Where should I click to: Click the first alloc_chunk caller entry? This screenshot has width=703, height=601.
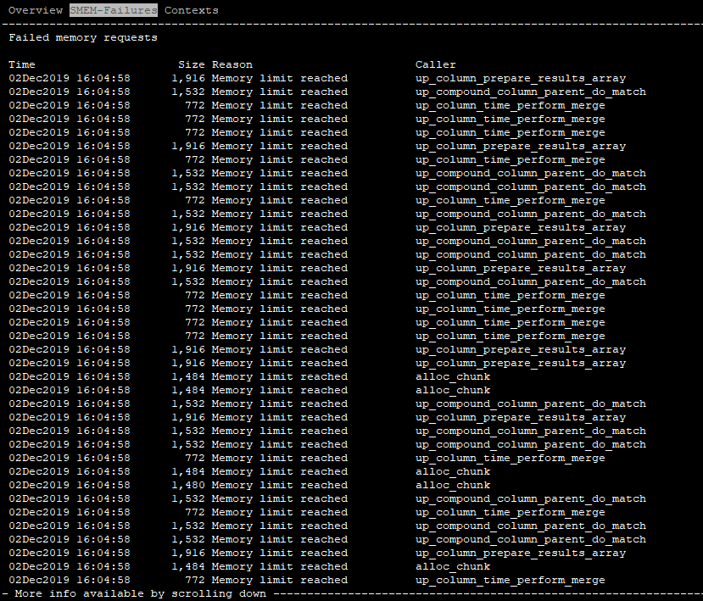(x=453, y=376)
